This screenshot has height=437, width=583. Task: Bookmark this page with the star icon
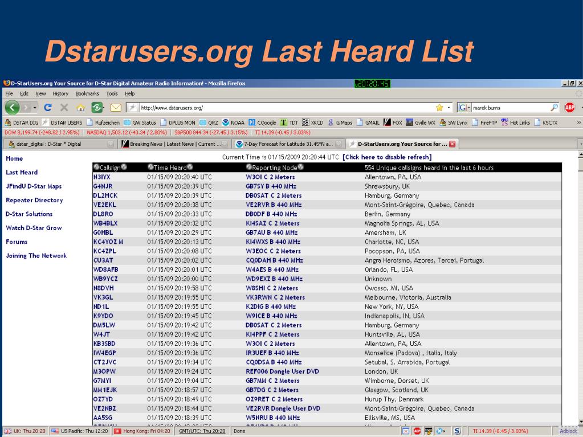point(439,108)
